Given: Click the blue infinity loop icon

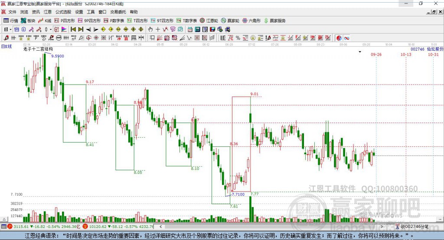Looking at the screenshot, I should pos(346,38).
